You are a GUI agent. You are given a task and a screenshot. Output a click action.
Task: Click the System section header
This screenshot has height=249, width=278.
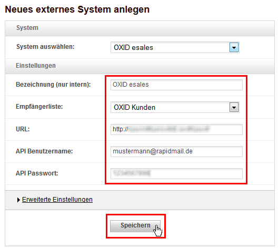point(140,28)
